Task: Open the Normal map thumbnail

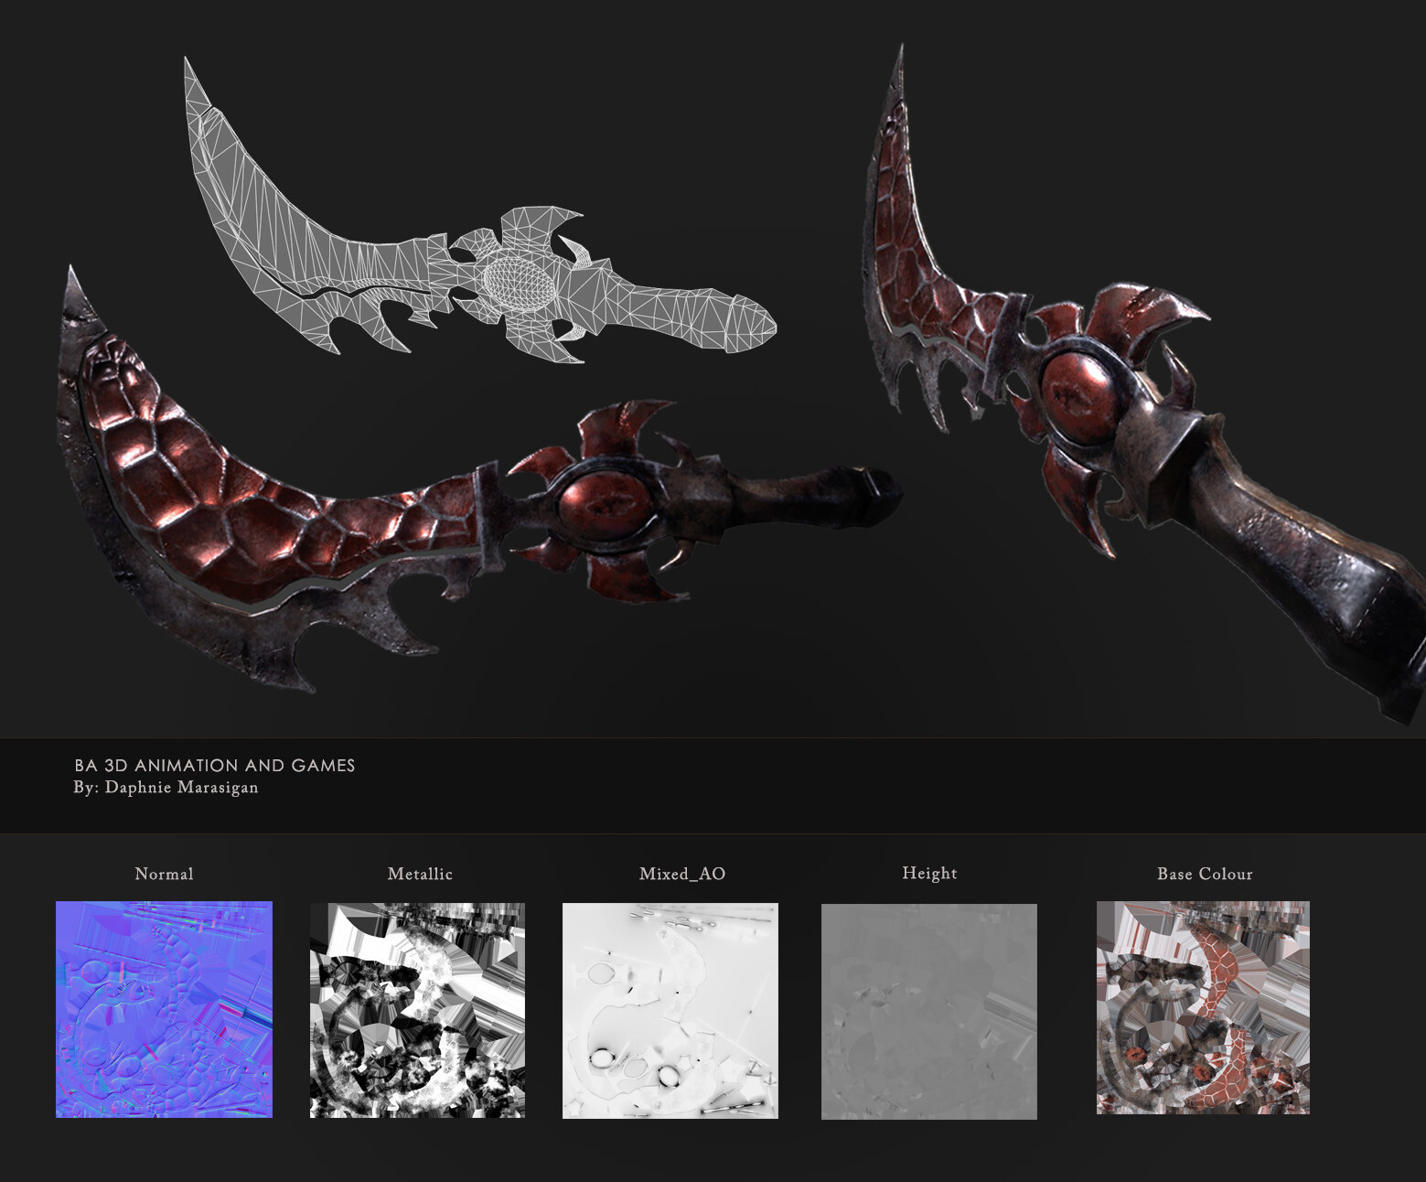Action: click(x=165, y=1011)
